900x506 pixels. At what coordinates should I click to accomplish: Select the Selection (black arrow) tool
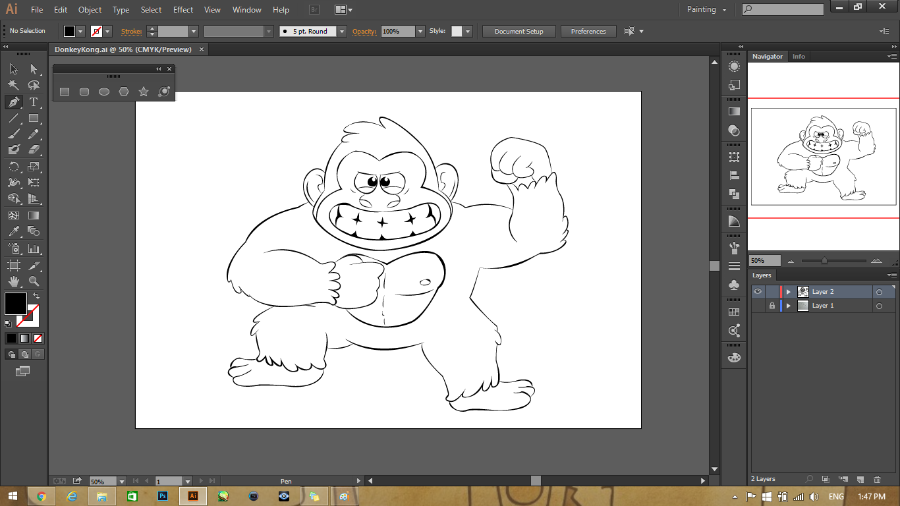[13, 69]
